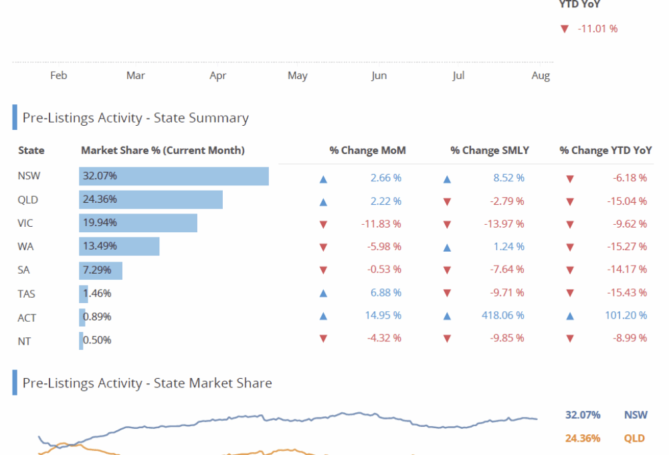The height and width of the screenshot is (455, 669).
Task: Select the % Change SMLY column header
Action: [x=490, y=151]
